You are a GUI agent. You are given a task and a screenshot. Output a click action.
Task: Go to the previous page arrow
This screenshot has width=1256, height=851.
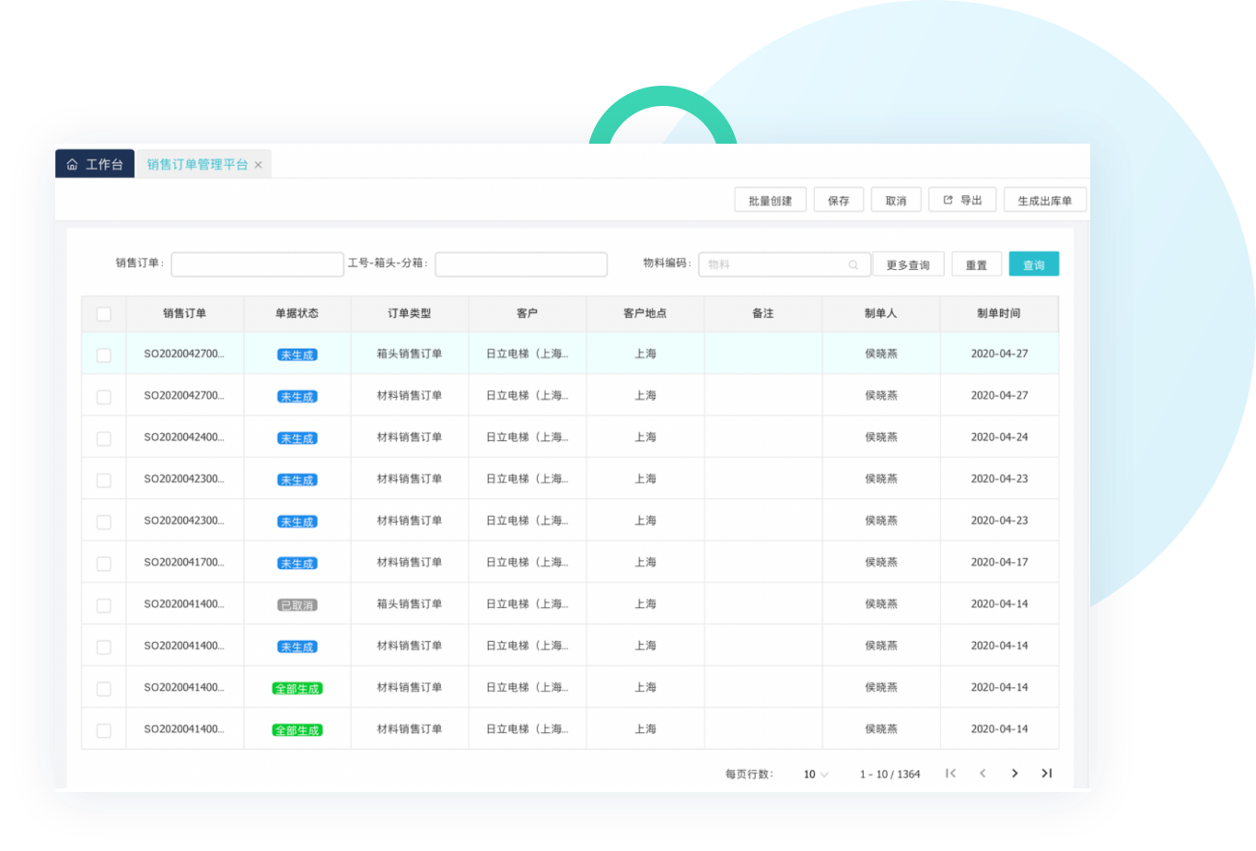[983, 774]
